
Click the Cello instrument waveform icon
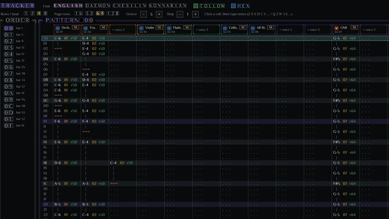coord(225,28)
